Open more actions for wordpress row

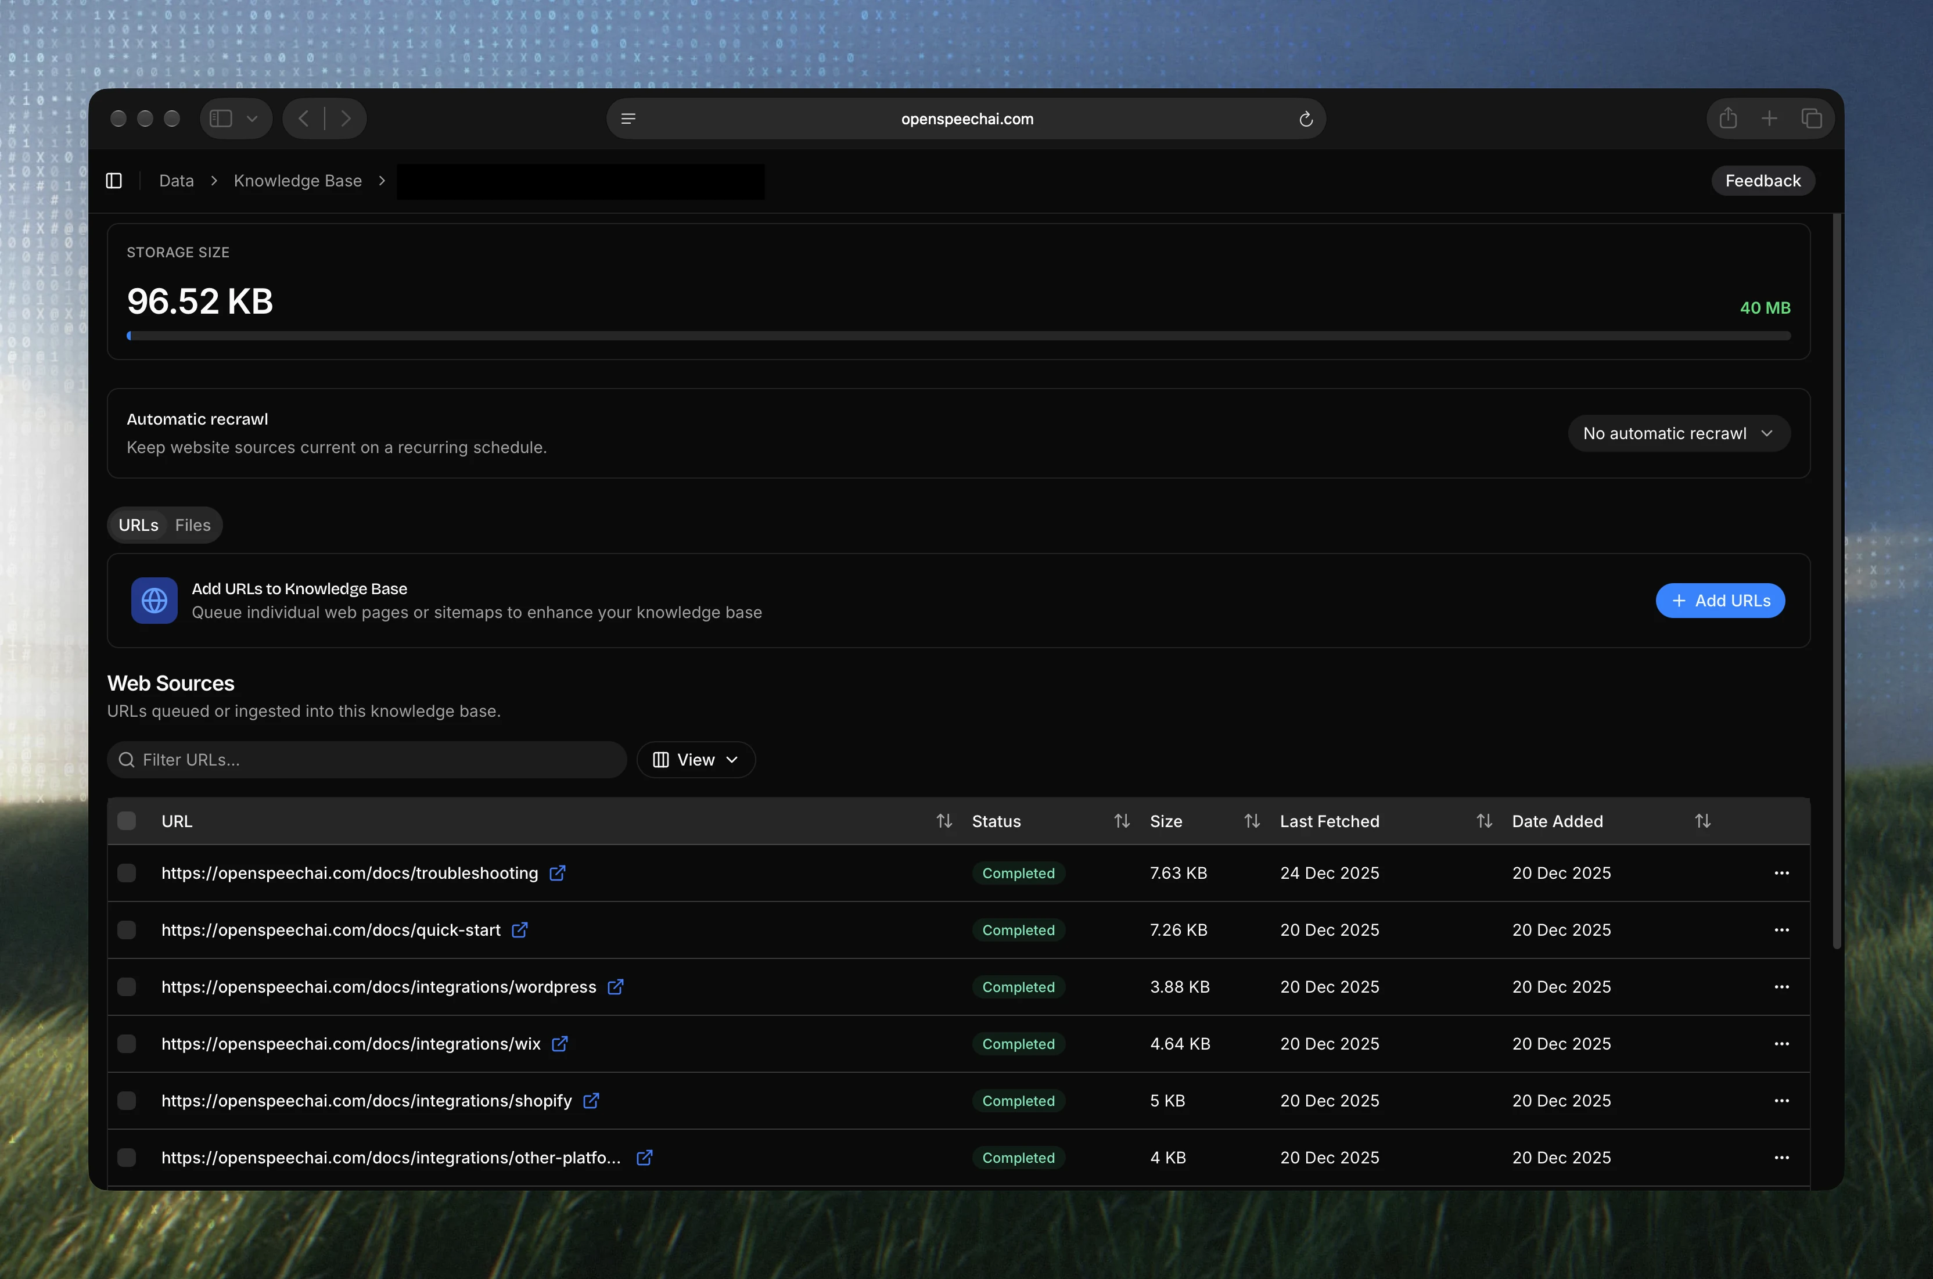click(1781, 987)
